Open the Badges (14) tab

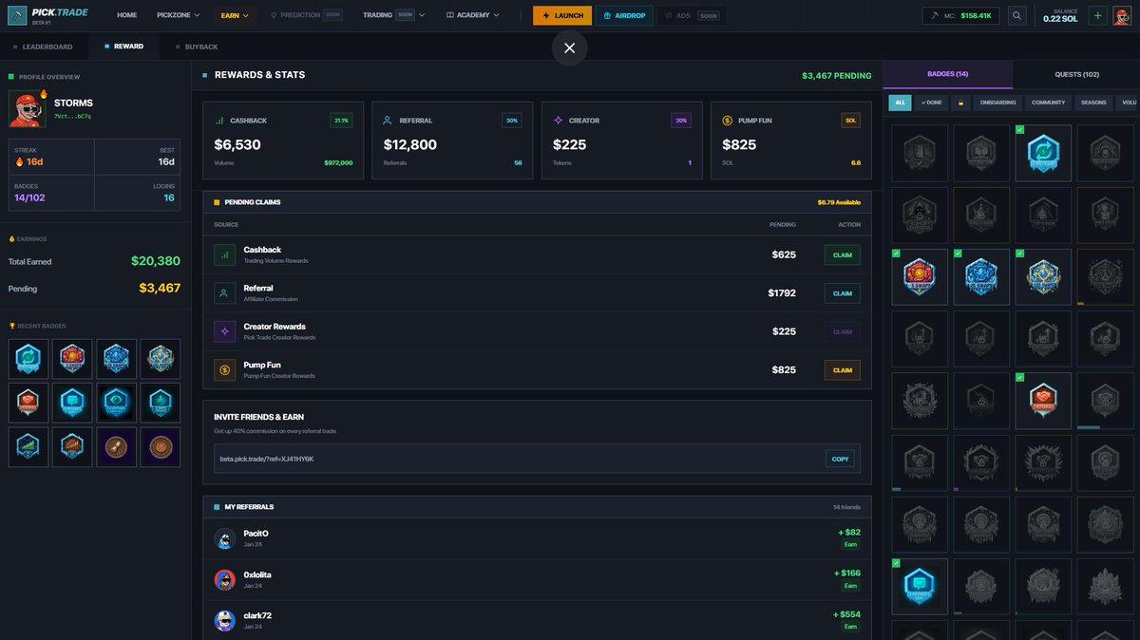click(x=947, y=74)
